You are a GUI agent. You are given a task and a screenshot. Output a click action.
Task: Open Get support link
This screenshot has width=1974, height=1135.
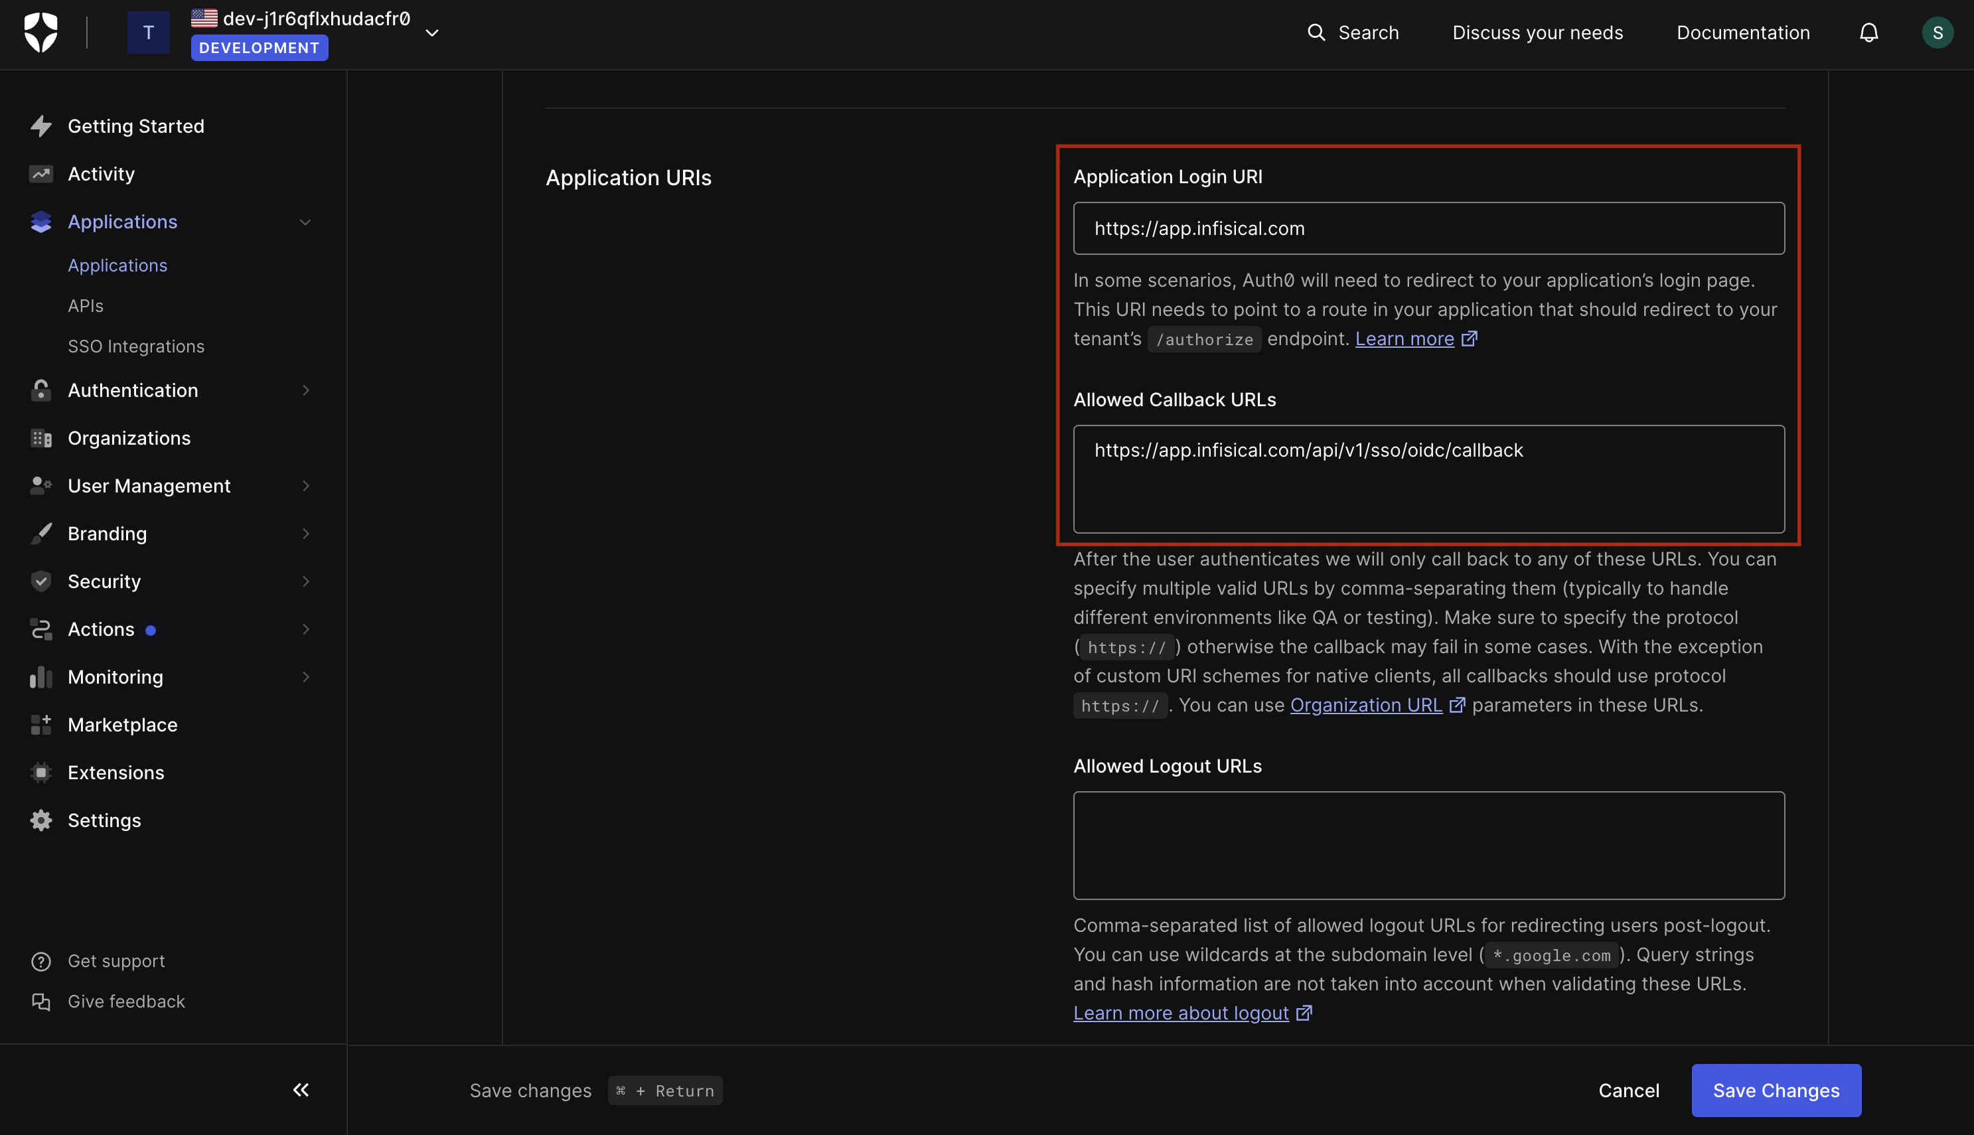tap(116, 961)
